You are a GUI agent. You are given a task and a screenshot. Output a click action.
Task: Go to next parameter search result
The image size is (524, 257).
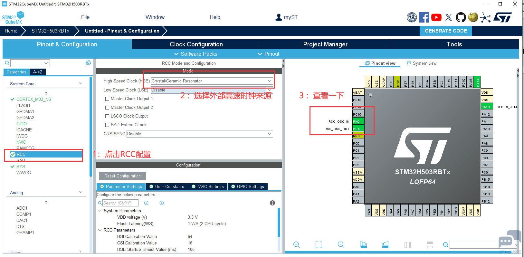click(162, 203)
